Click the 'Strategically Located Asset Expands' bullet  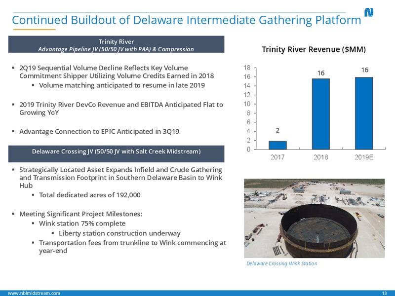[x=121, y=178]
